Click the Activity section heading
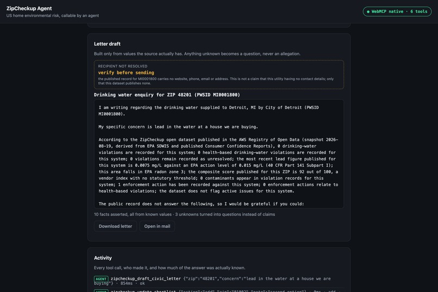 pyautogui.click(x=103, y=258)
